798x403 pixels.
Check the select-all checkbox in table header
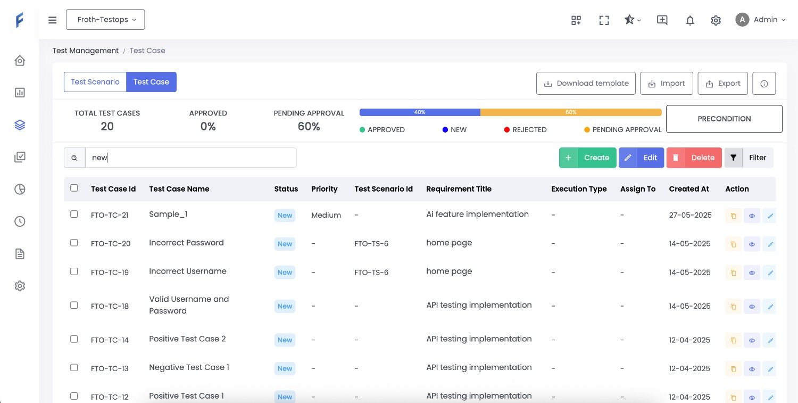click(x=74, y=188)
